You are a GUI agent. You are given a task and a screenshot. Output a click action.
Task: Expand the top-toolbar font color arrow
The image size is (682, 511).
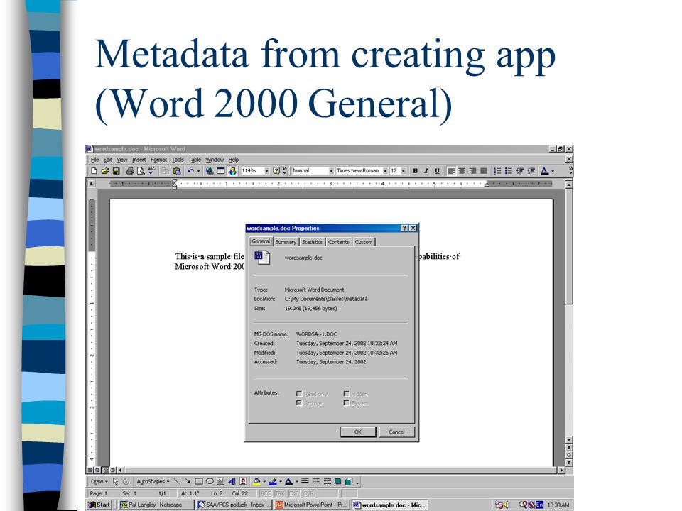pyautogui.click(x=553, y=171)
